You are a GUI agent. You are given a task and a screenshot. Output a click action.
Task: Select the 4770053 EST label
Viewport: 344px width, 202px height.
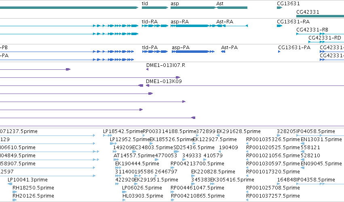pyautogui.click(x=166, y=156)
